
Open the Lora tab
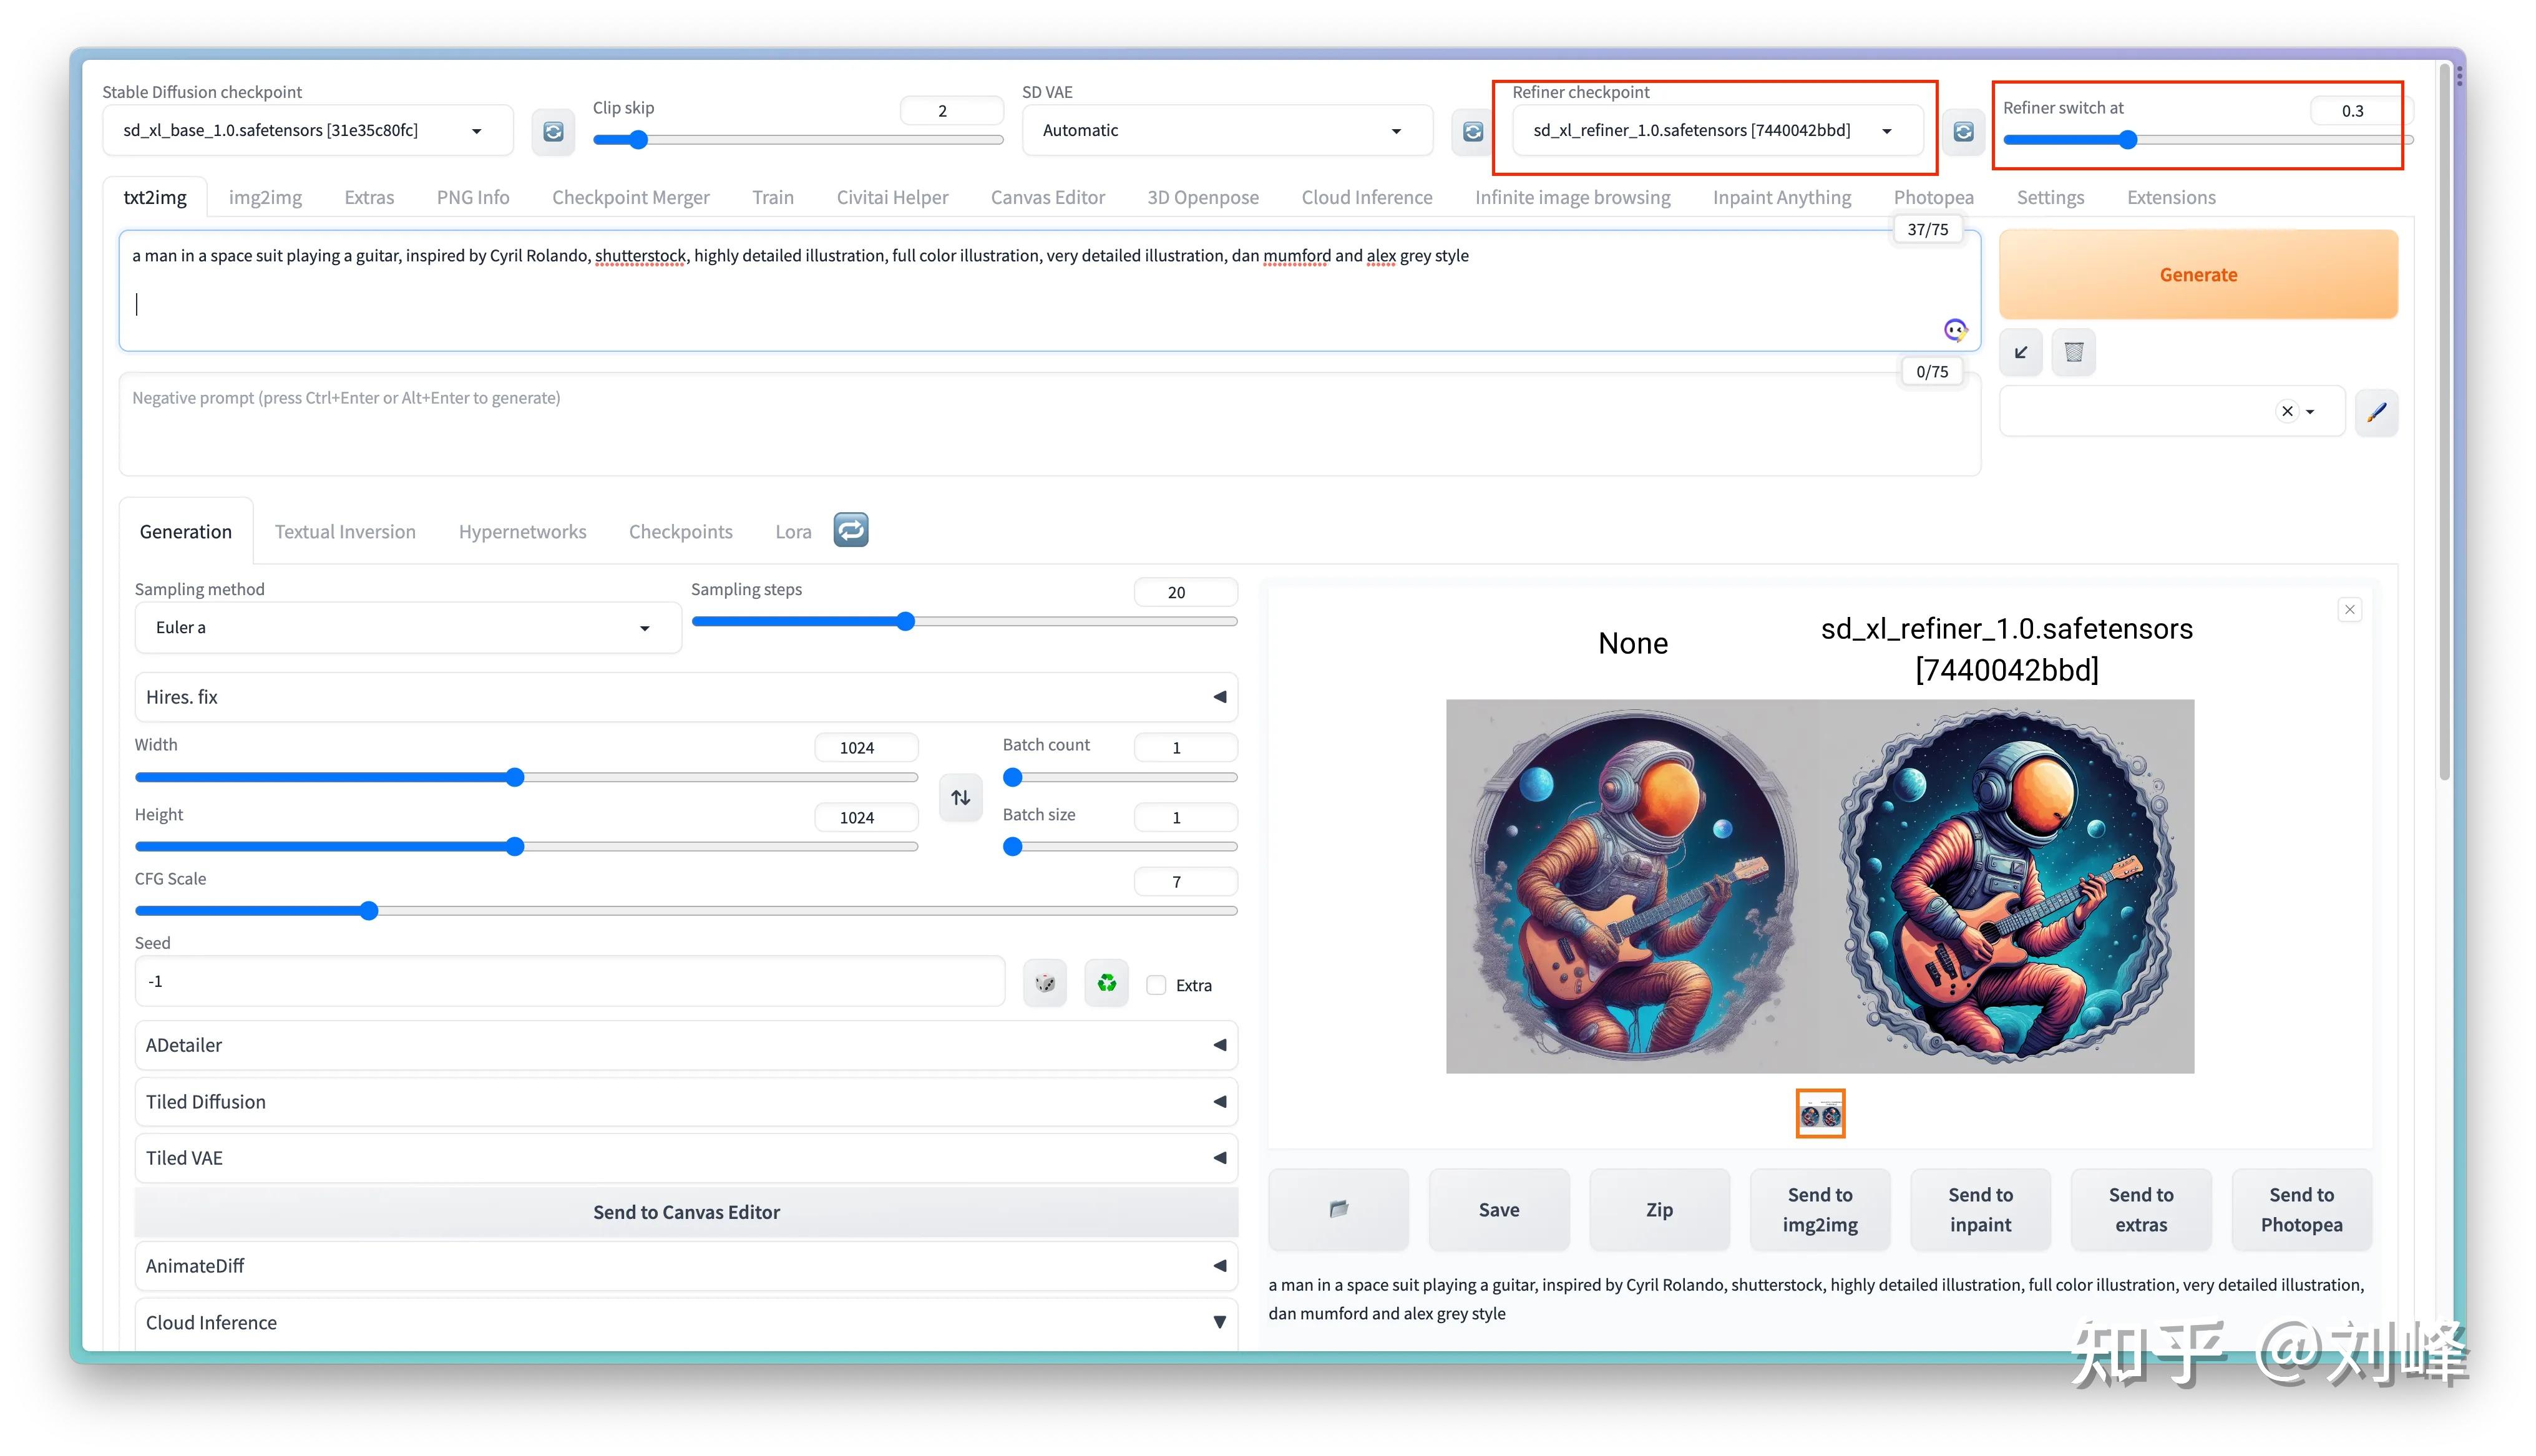click(793, 532)
